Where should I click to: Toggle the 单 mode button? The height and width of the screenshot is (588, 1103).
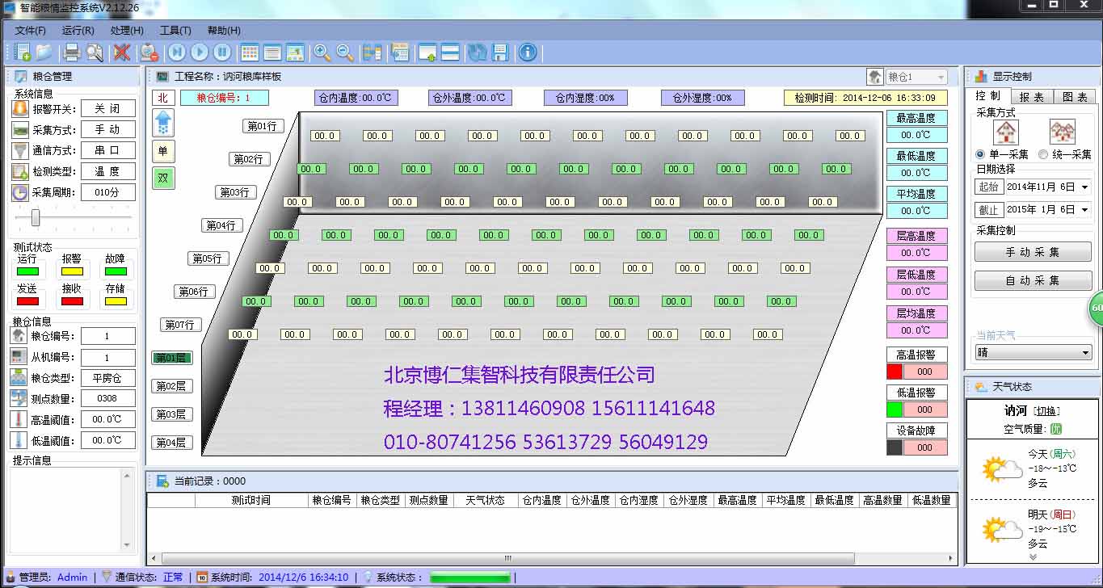163,151
